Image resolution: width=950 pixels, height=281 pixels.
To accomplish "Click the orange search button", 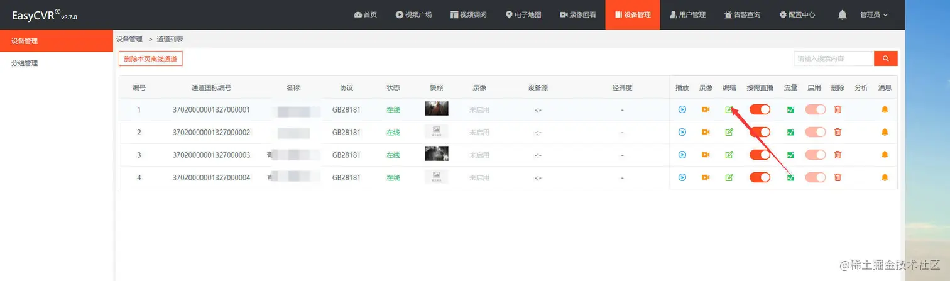I will point(886,58).
